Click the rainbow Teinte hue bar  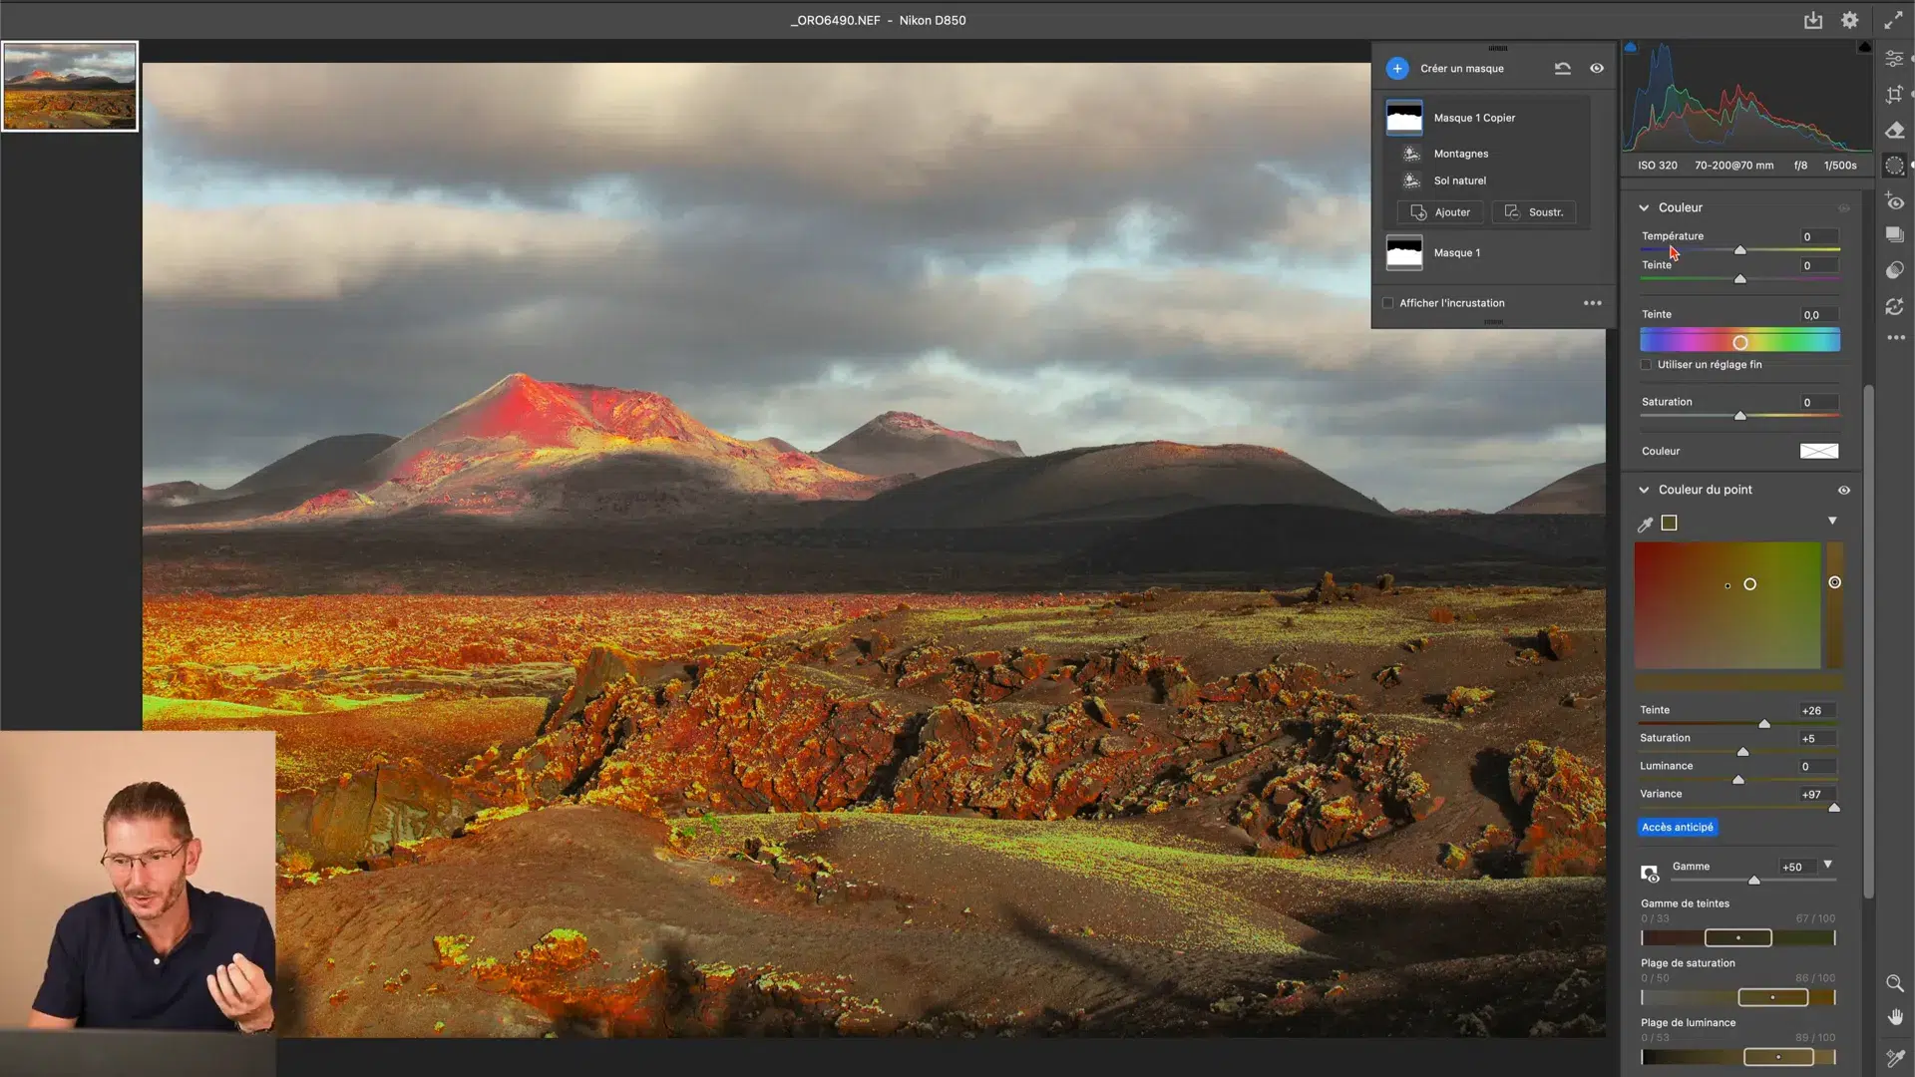pos(1739,342)
